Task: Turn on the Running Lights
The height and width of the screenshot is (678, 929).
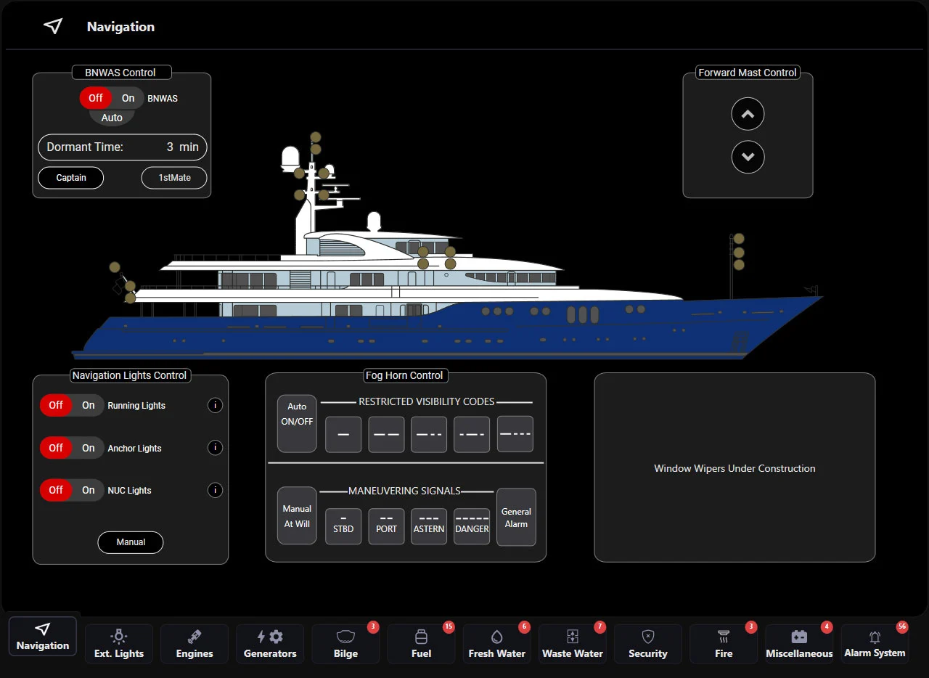Action: 89,405
